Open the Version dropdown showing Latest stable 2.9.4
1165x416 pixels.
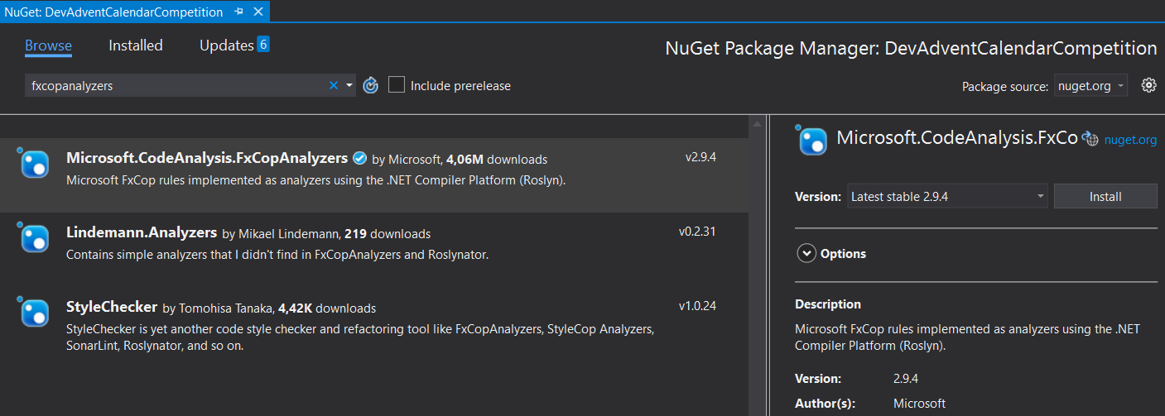coord(947,196)
